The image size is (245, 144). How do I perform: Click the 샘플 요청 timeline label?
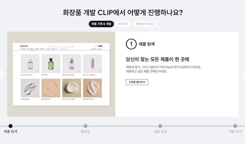(160, 132)
